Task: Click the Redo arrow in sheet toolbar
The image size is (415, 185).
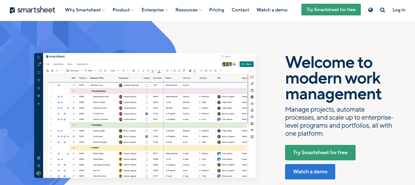Action: [62, 71]
